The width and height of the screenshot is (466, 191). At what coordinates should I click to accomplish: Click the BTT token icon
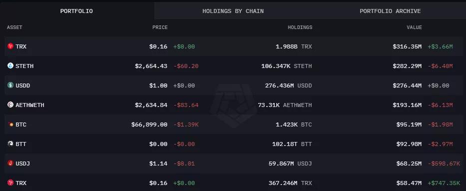(10, 143)
